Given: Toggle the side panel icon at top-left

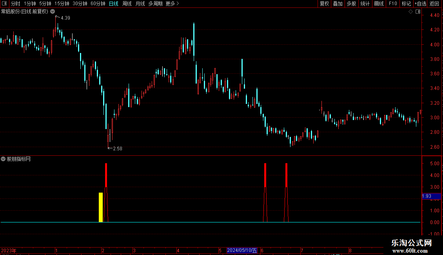Looking at the screenshot, I should 4,4.
